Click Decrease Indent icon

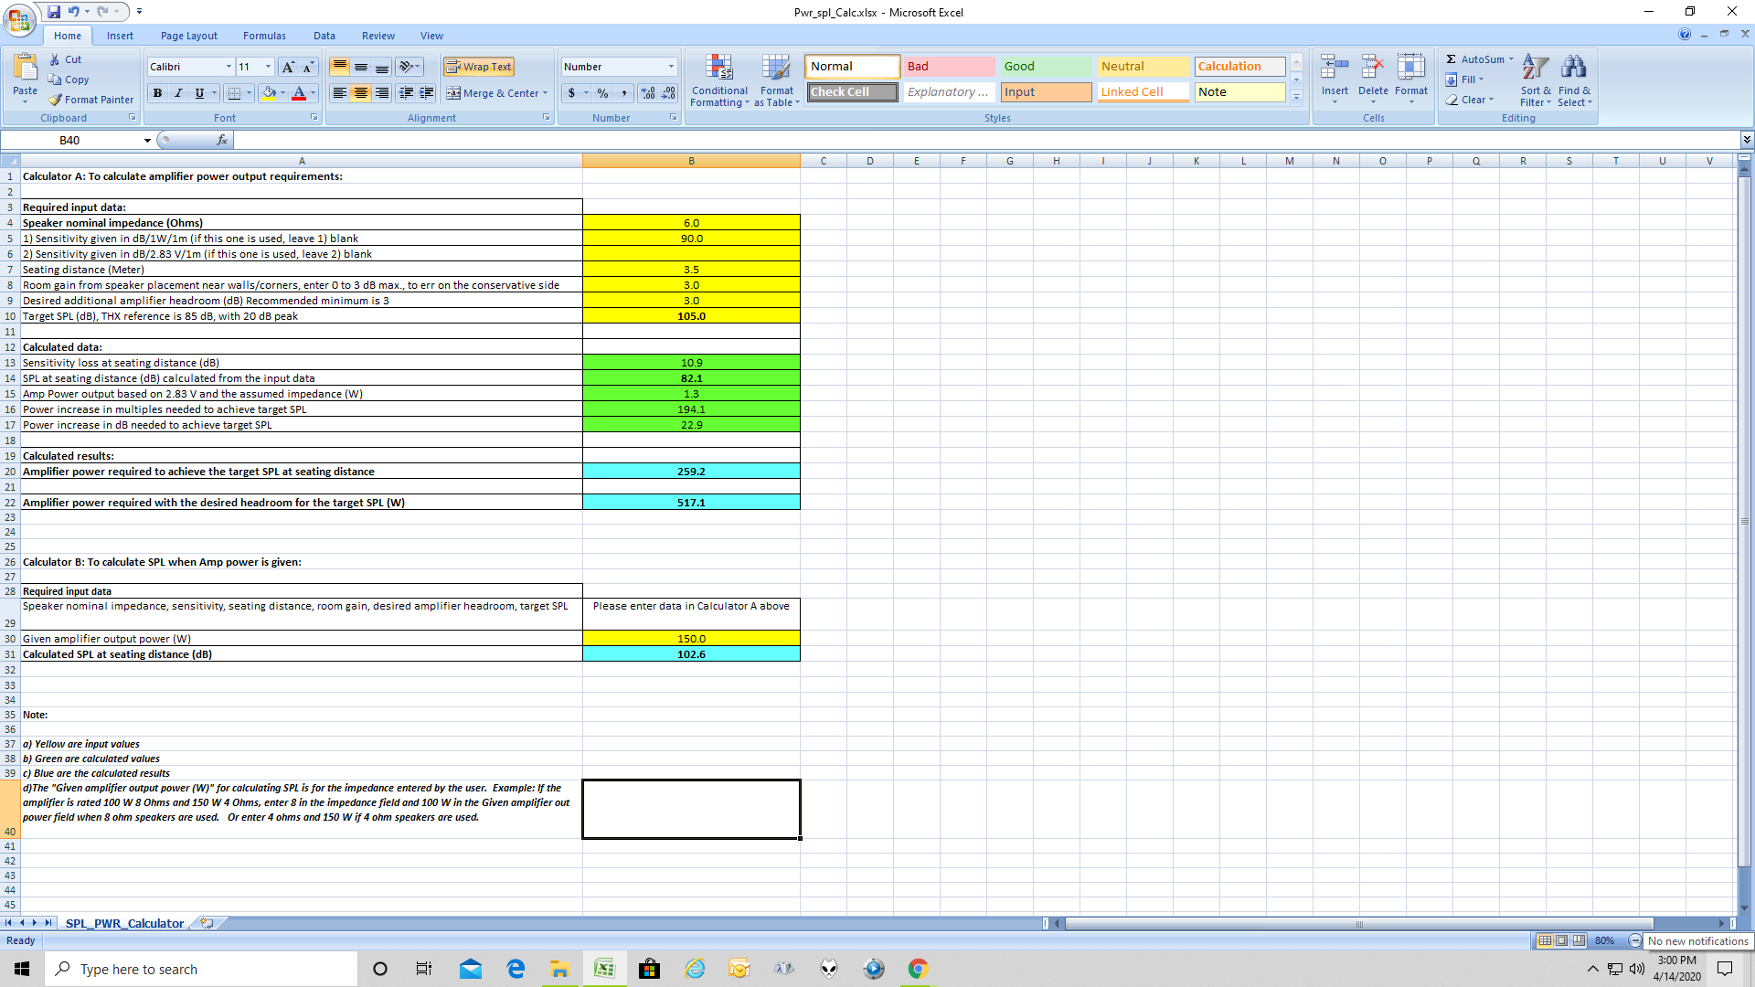point(406,93)
